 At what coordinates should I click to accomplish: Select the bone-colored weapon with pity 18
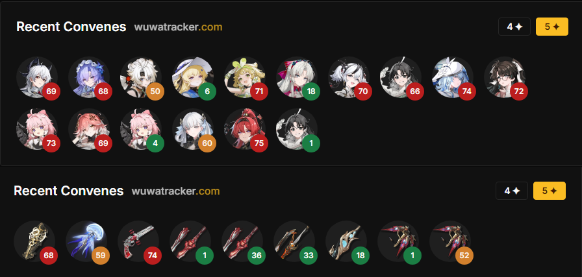click(346, 241)
